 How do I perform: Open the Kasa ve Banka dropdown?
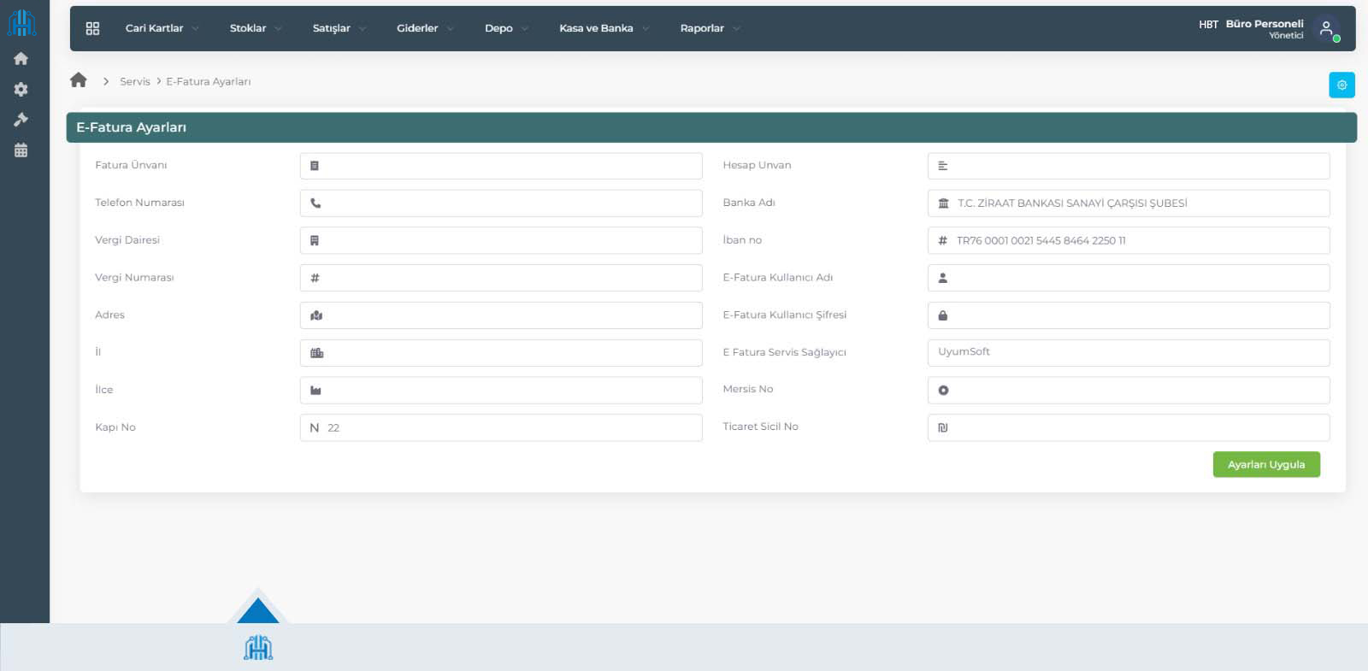pos(604,28)
